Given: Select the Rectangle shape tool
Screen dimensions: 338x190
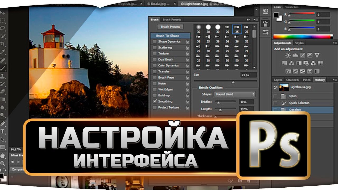Looking at the screenshot, I should [3, 147].
